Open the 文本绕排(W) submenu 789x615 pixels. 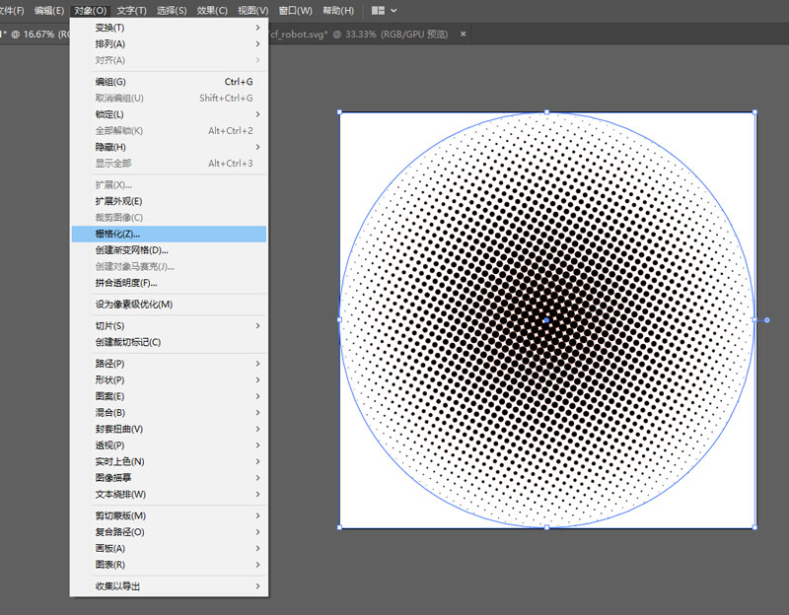169,495
